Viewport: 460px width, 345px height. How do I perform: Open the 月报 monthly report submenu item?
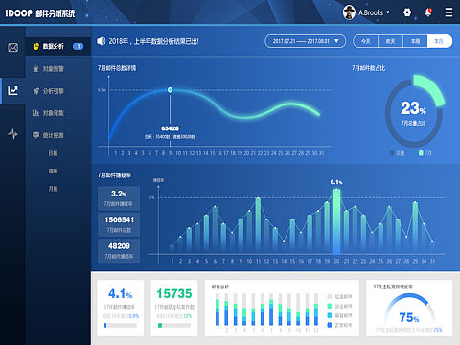tap(53, 189)
